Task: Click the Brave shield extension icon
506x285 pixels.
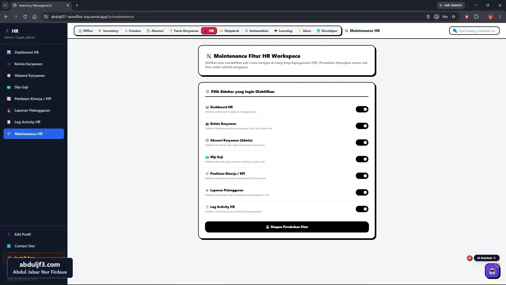Action: coord(467,17)
